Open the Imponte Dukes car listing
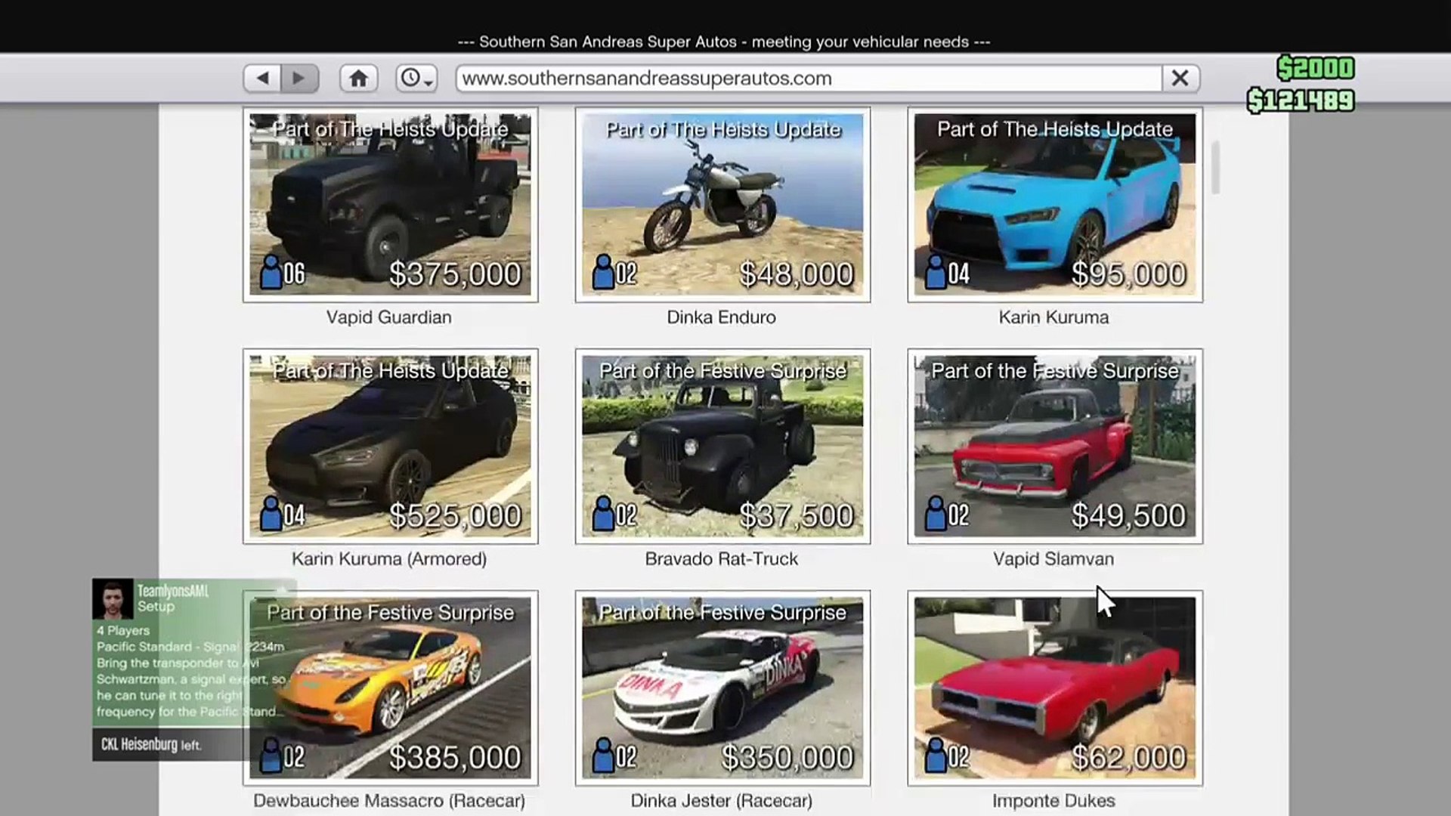The height and width of the screenshot is (816, 1451). [1055, 688]
